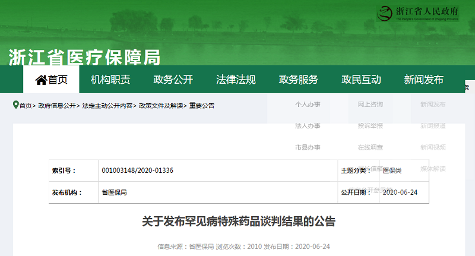This screenshot has height=256, width=475.
Task: Open the 政务服务 menu
Action: [x=299, y=80]
